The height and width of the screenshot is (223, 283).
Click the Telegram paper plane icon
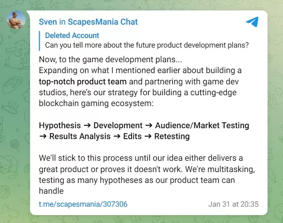point(252,22)
